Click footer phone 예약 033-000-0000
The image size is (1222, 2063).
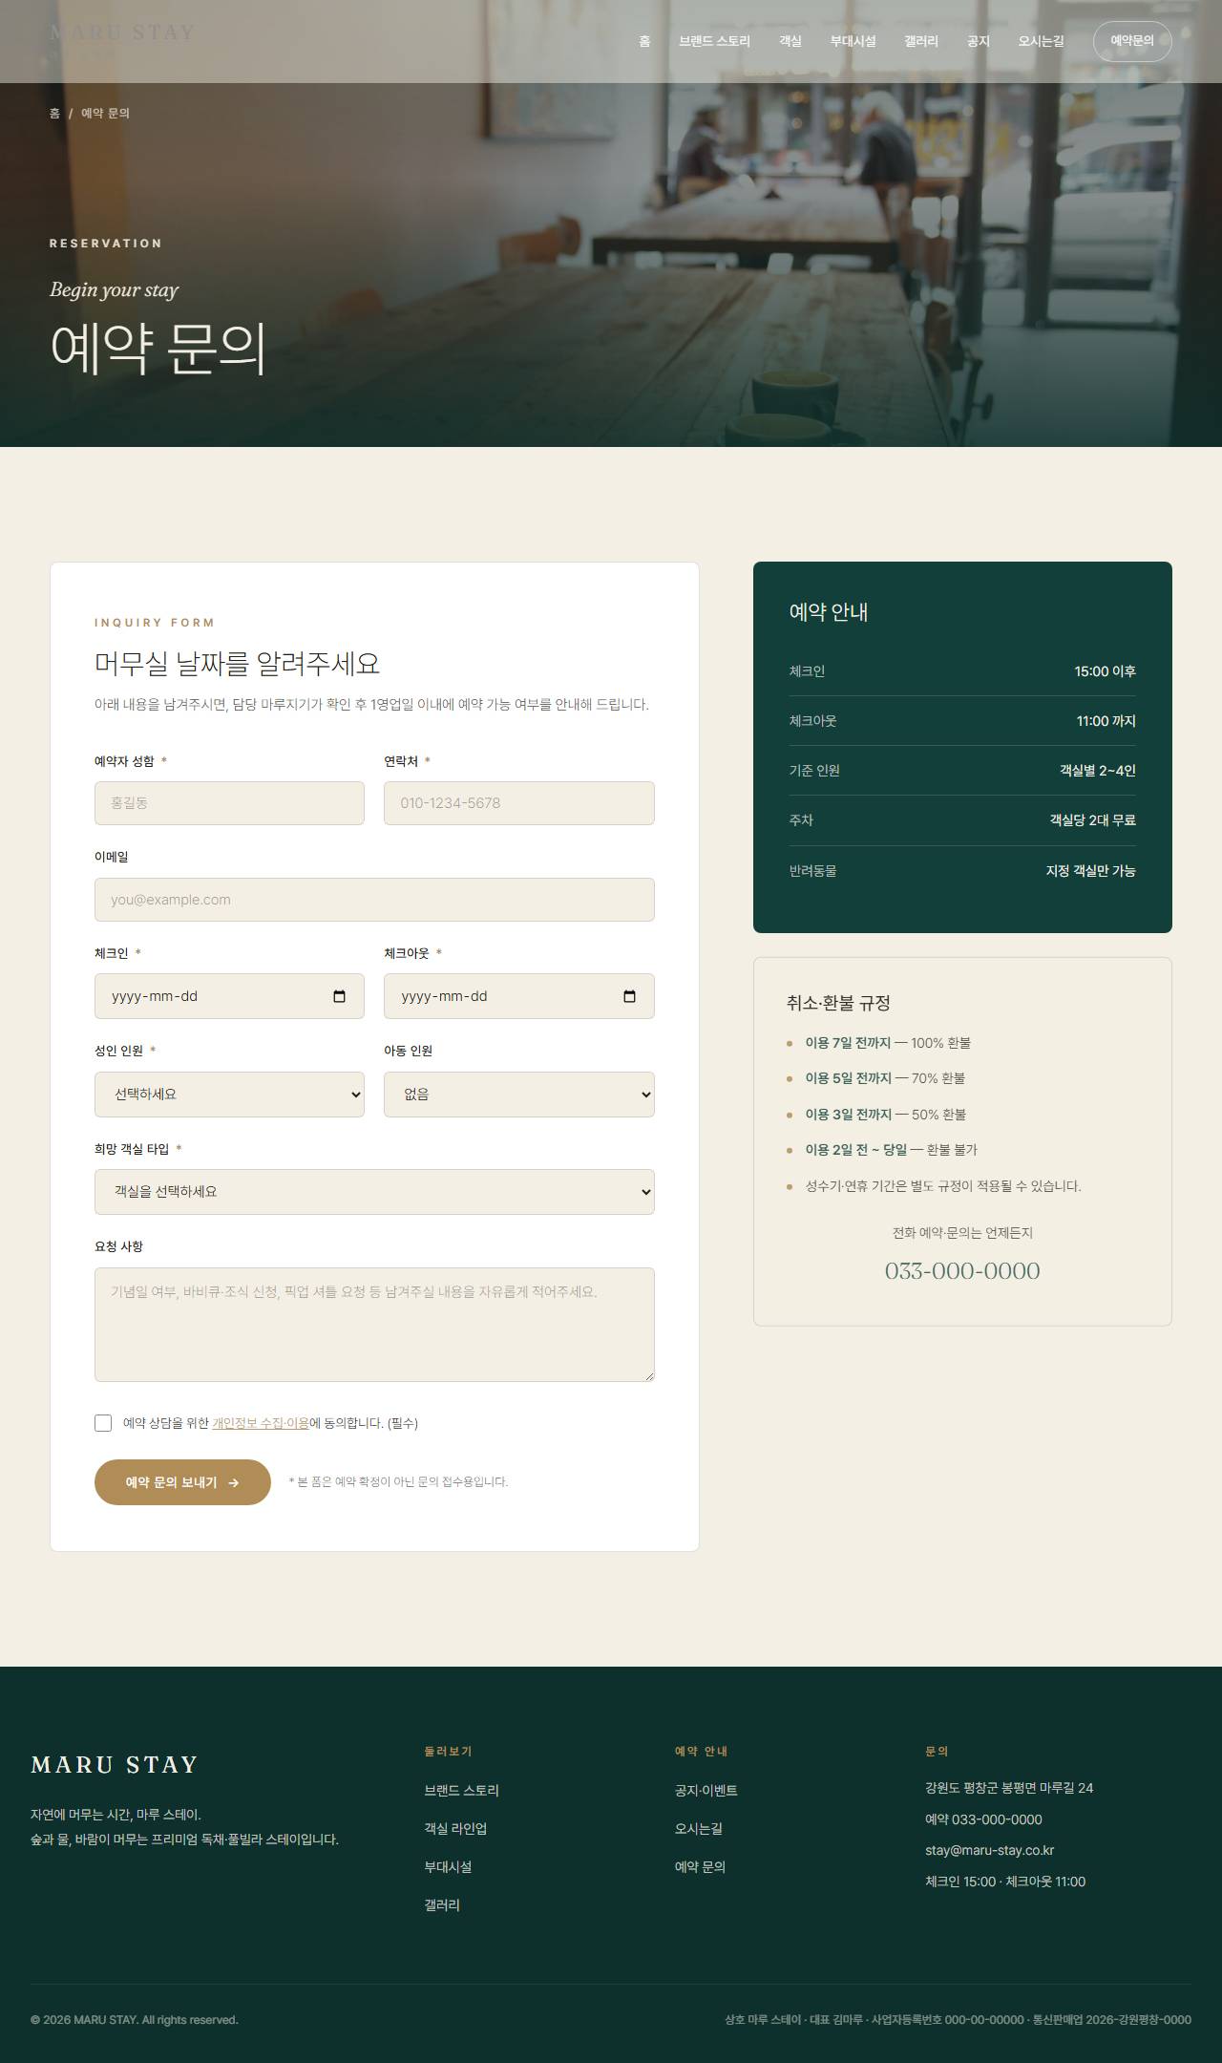click(x=983, y=1819)
